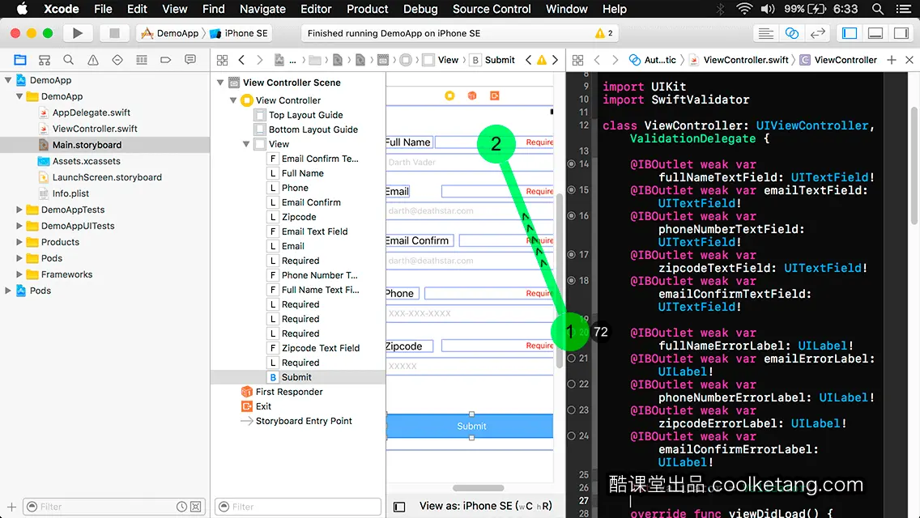Click the code editor vertical scrollbar

[x=914, y=165]
